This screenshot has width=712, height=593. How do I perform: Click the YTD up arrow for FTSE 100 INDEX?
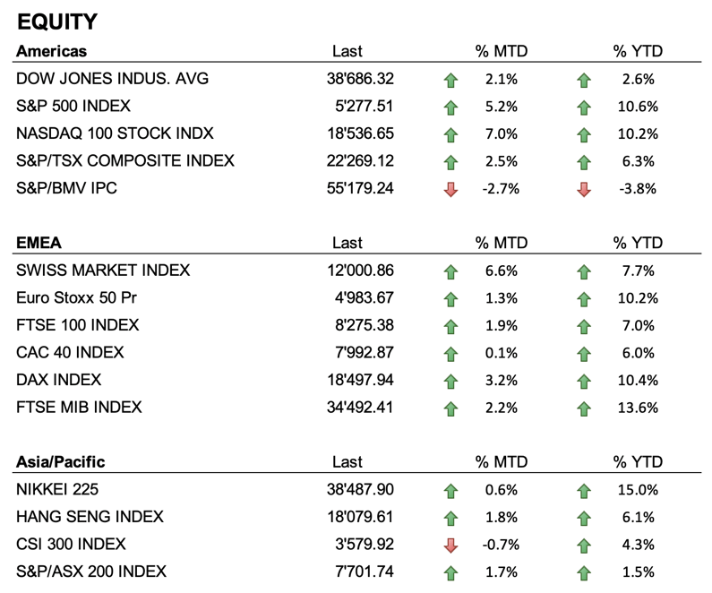pos(584,326)
